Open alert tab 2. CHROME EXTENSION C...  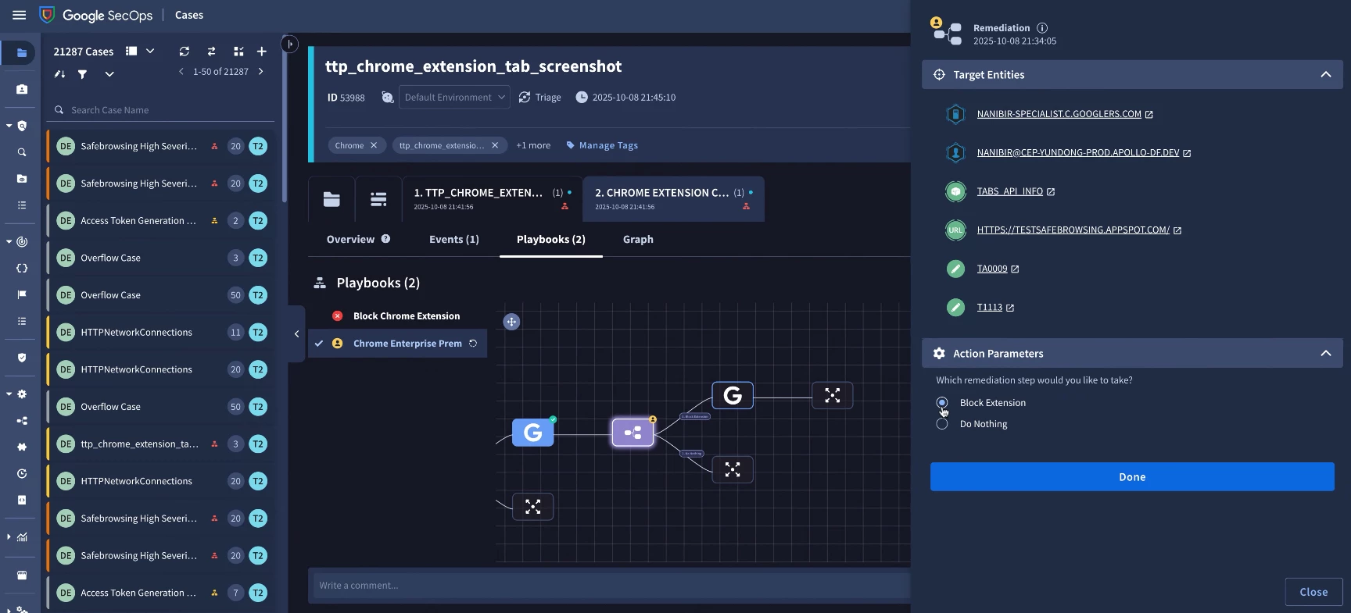tap(674, 199)
